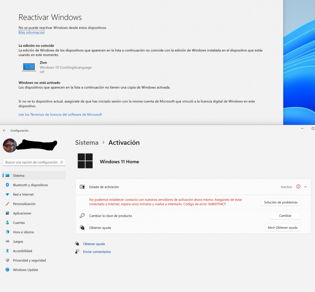Click 'Windows 10 CoreSingleLanguage' device edition text
The height and width of the screenshot is (292, 315).
point(66,67)
